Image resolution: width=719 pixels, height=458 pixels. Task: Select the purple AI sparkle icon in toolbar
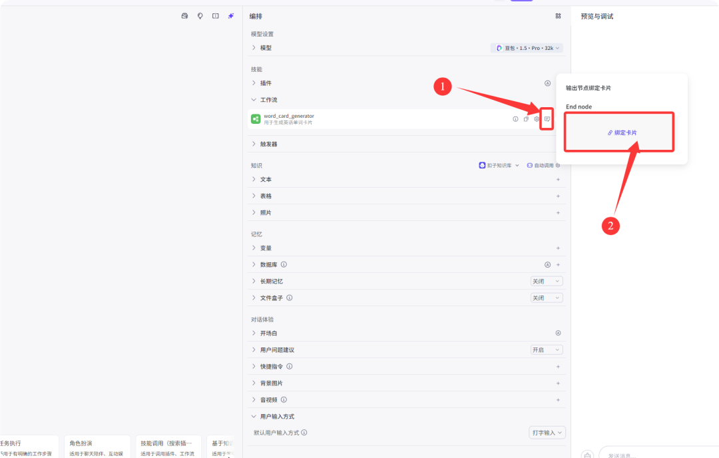click(x=230, y=15)
